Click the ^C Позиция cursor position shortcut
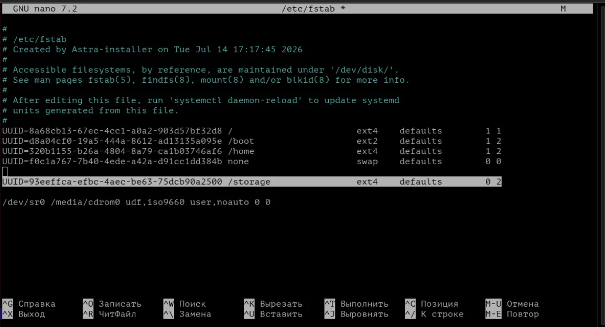 pyautogui.click(x=432, y=304)
